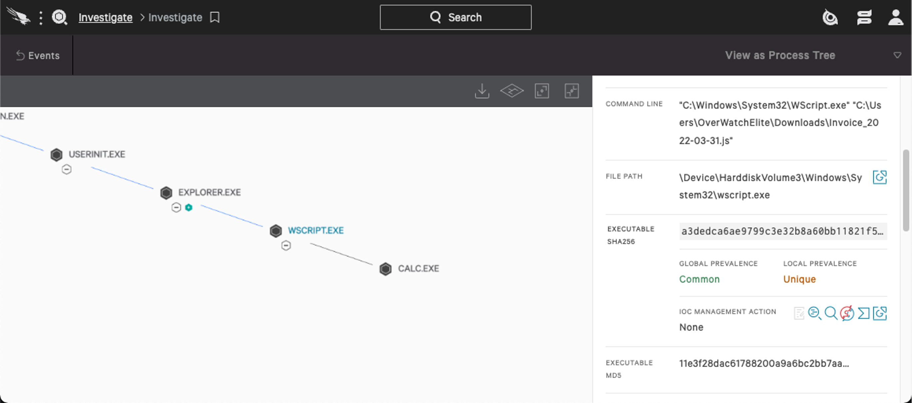Click the graph layers icon

click(x=511, y=91)
